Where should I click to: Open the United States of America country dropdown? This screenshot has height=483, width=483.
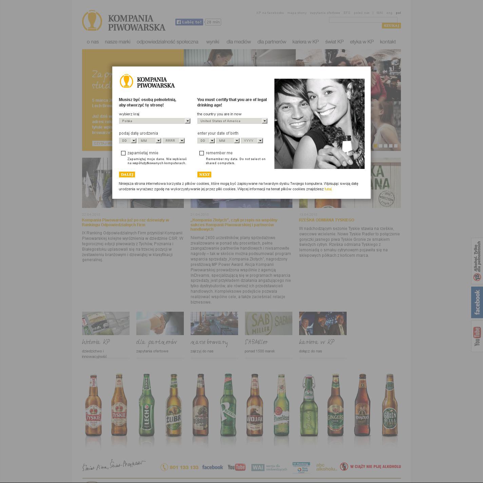232,121
